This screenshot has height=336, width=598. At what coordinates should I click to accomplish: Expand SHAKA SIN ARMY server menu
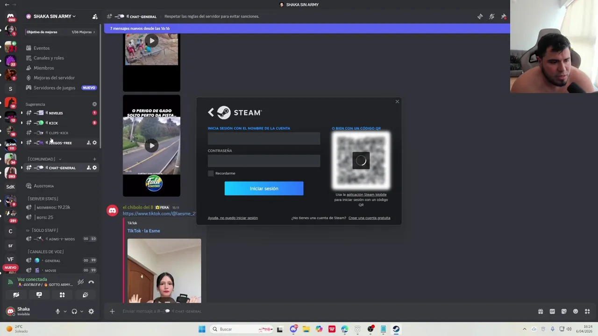(x=54, y=16)
